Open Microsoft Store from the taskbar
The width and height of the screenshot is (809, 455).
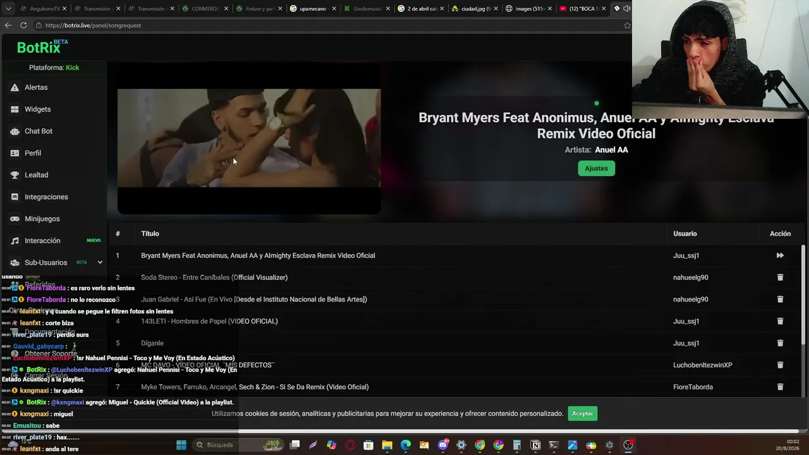point(368,445)
